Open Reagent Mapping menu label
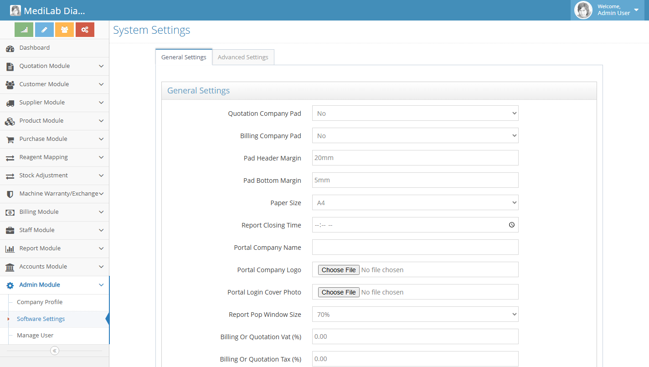The height and width of the screenshot is (367, 649). coord(43,157)
